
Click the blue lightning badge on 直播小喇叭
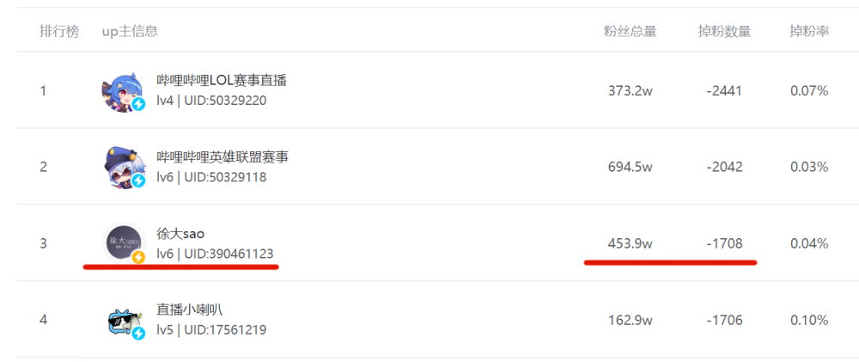click(138, 333)
